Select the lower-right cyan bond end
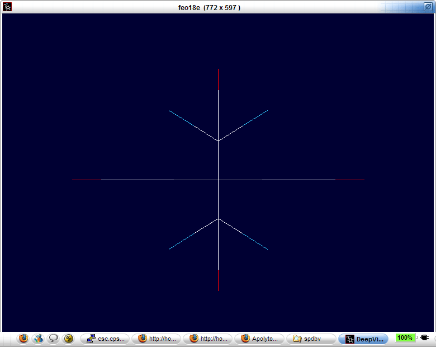 (266, 248)
